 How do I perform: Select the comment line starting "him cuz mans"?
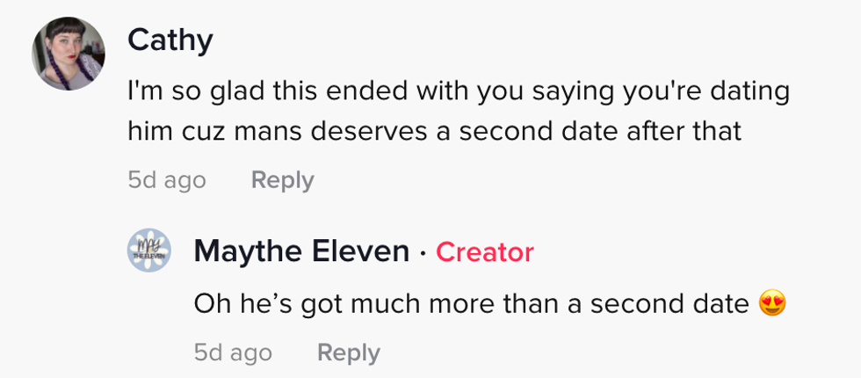coord(435,132)
